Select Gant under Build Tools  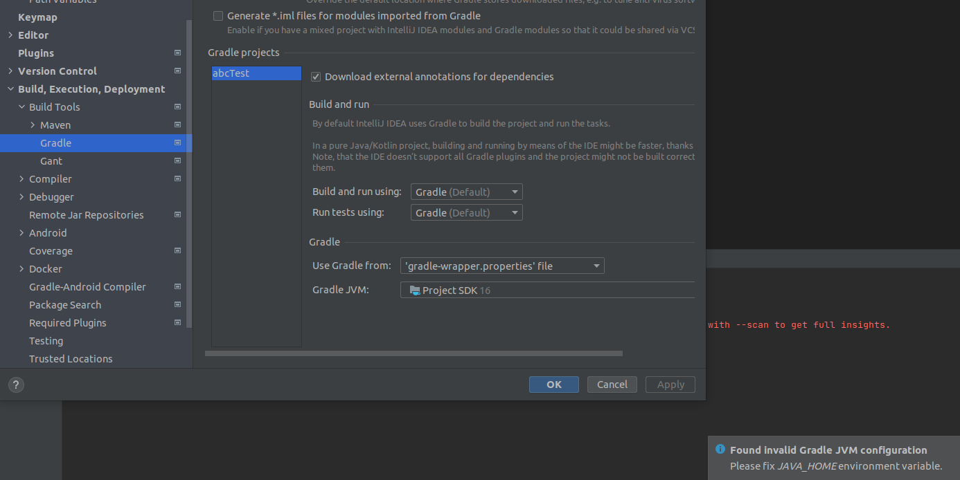click(51, 160)
